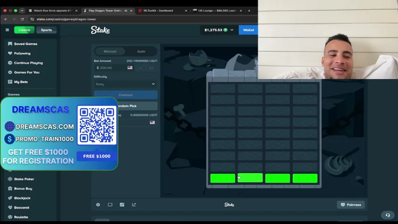398x224 pixels.
Task: Switch to HS Lounge browser tab
Action: tap(217, 11)
